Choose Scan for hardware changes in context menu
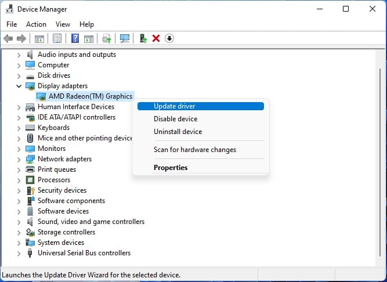 tap(201, 150)
